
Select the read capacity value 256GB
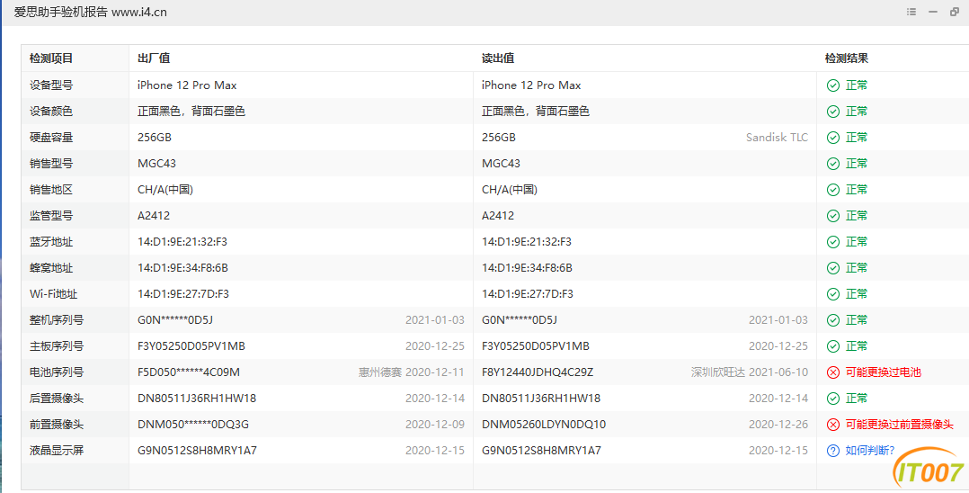[x=499, y=138]
